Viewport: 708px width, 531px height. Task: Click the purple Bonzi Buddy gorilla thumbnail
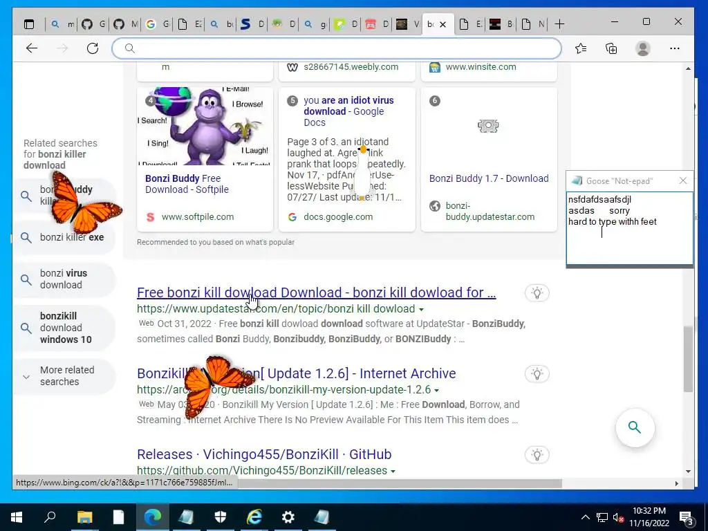tap(205, 127)
